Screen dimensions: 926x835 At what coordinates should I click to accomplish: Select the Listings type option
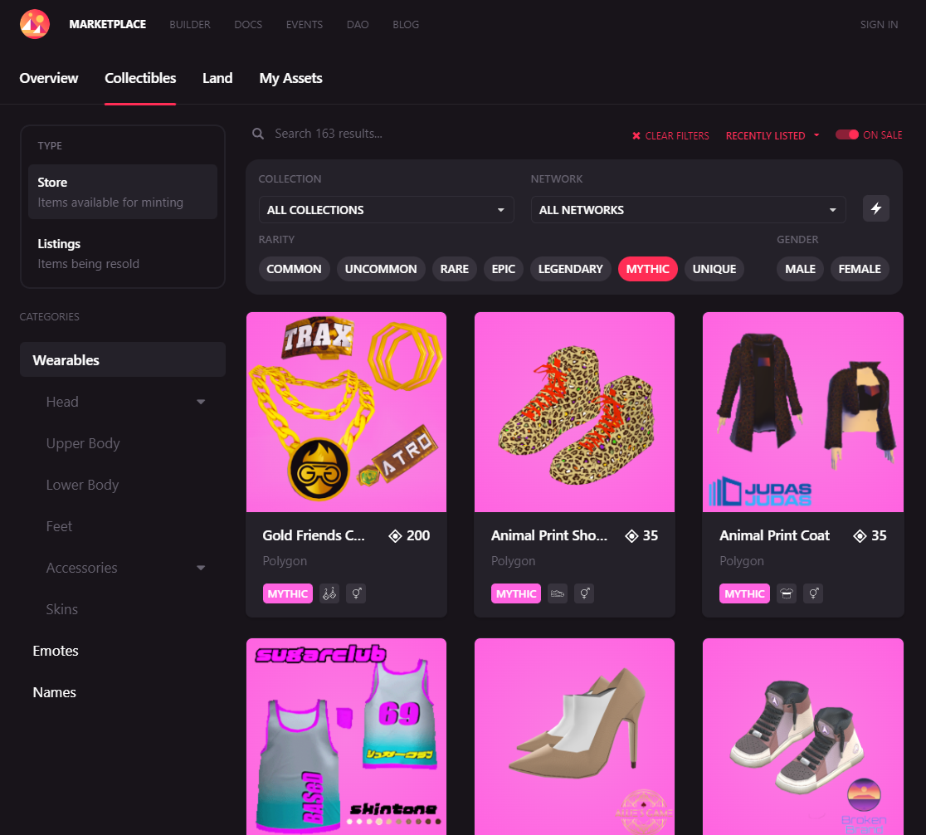pyautogui.click(x=123, y=253)
